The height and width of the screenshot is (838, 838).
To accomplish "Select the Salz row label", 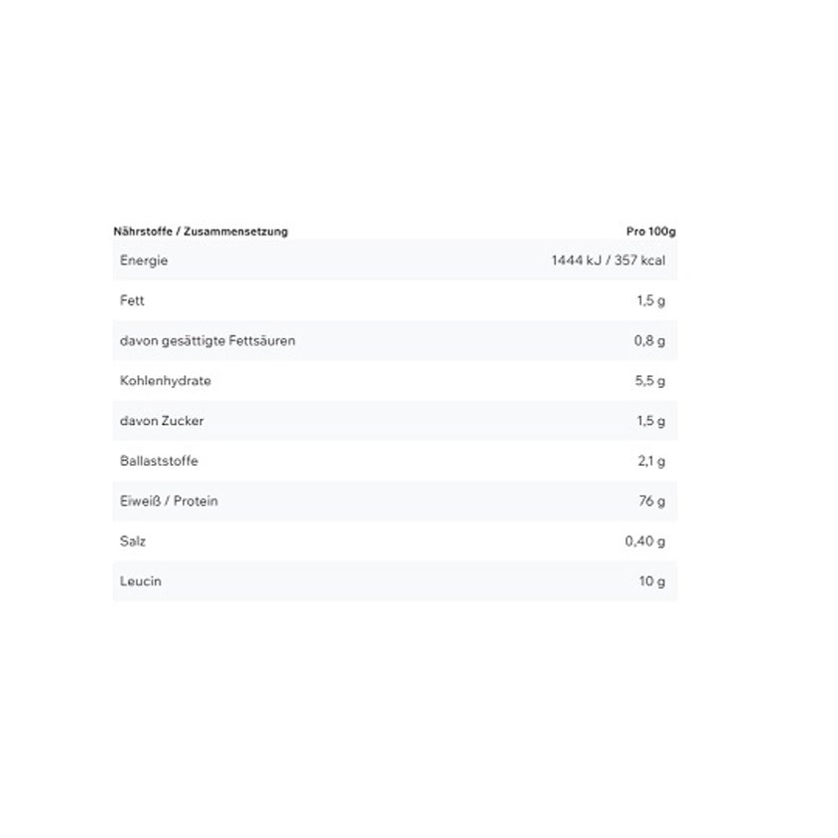I will coord(133,541).
